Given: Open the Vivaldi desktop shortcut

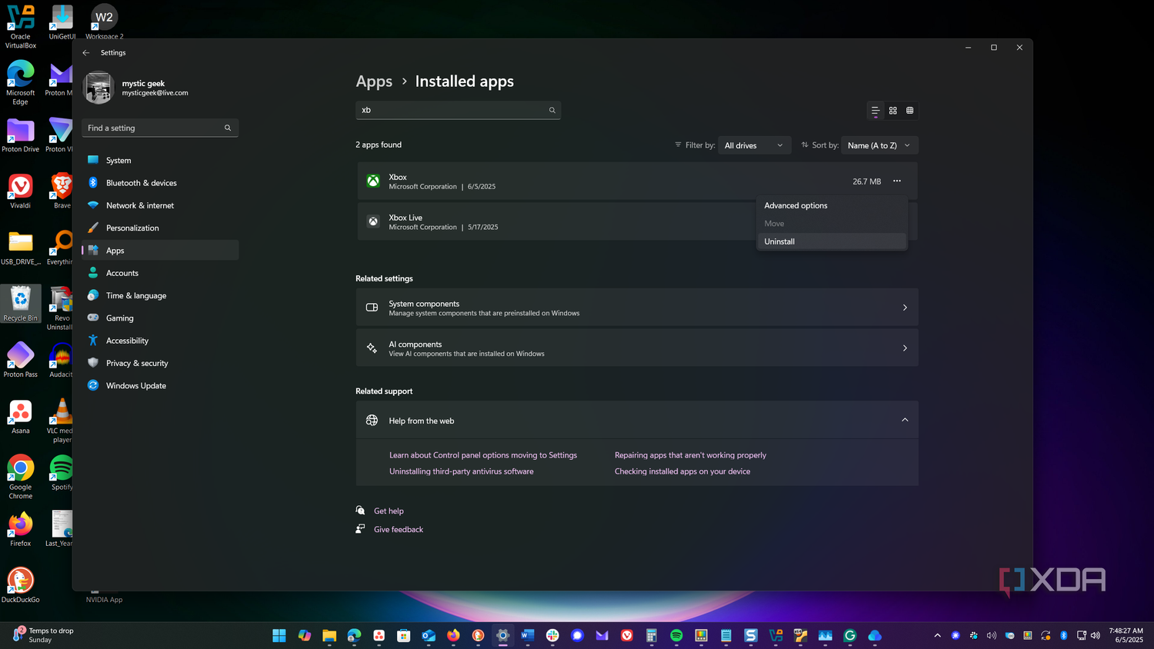Looking at the screenshot, I should [x=21, y=191].
